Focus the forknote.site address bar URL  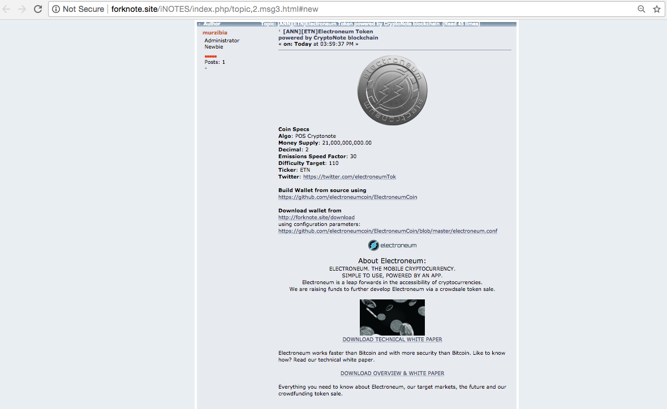(215, 9)
